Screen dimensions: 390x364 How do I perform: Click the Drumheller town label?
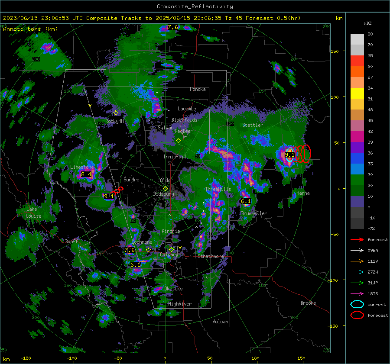[x=254, y=213]
